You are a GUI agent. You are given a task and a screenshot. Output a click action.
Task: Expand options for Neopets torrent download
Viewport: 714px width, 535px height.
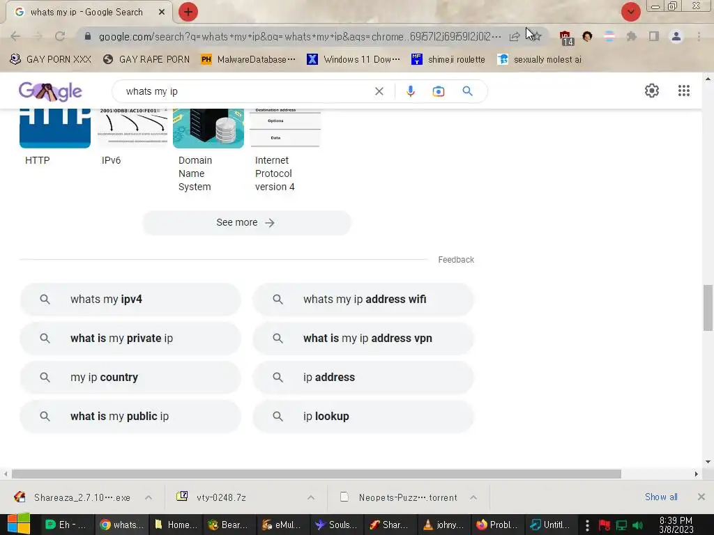click(x=473, y=497)
